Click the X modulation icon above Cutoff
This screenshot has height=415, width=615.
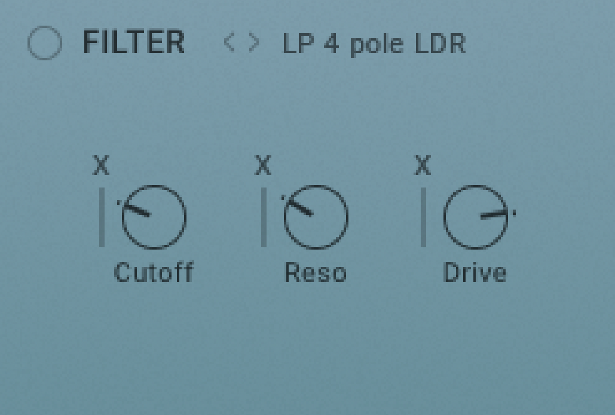(102, 165)
